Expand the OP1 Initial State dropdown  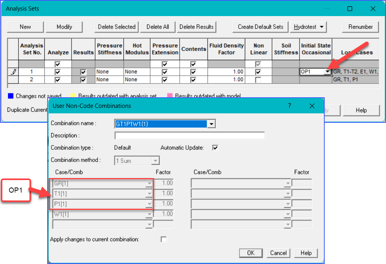point(327,72)
